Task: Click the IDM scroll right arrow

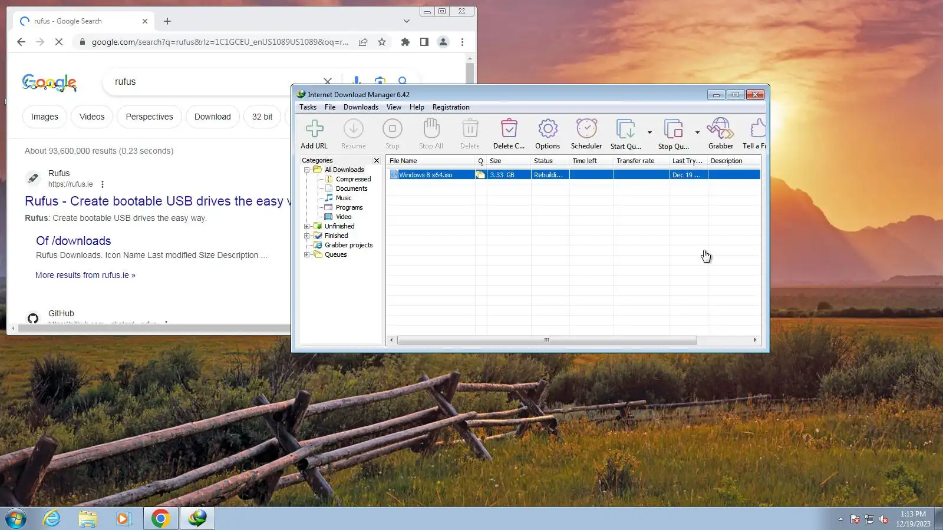Action: pos(755,340)
